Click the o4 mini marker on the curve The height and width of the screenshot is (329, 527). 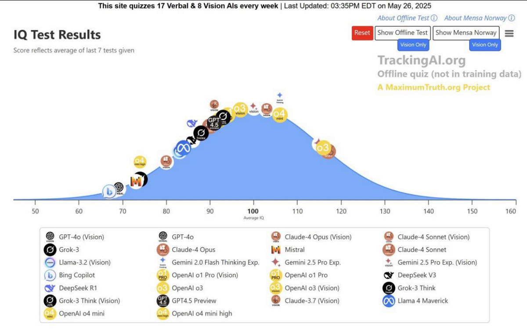280,115
